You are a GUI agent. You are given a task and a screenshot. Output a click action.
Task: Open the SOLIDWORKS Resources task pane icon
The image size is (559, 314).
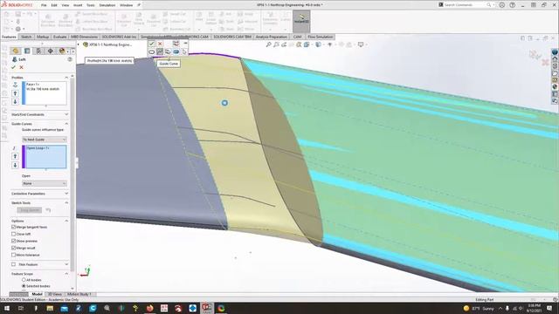pyautogui.click(x=555, y=52)
